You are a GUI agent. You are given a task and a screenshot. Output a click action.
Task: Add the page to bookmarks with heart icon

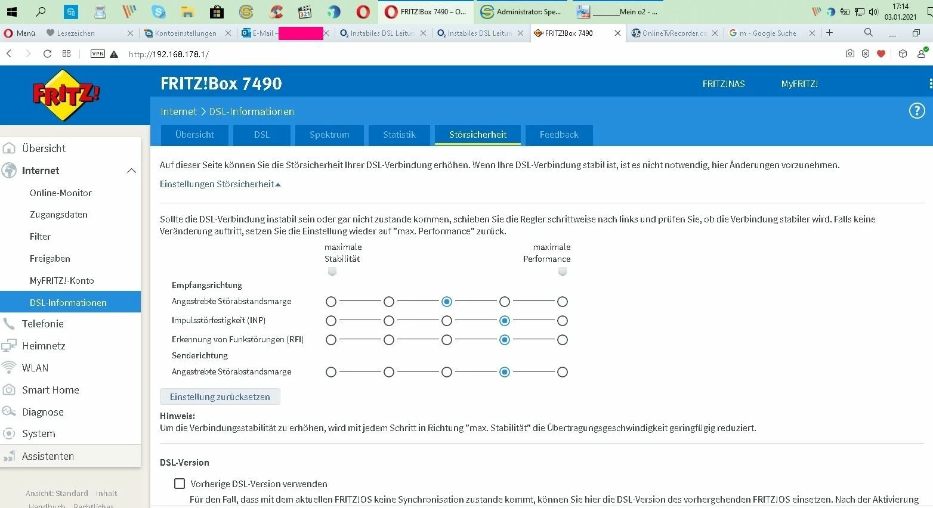point(881,54)
